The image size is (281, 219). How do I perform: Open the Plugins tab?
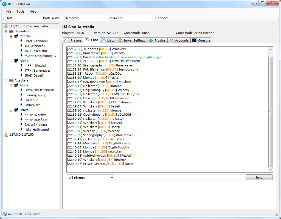tap(157, 40)
